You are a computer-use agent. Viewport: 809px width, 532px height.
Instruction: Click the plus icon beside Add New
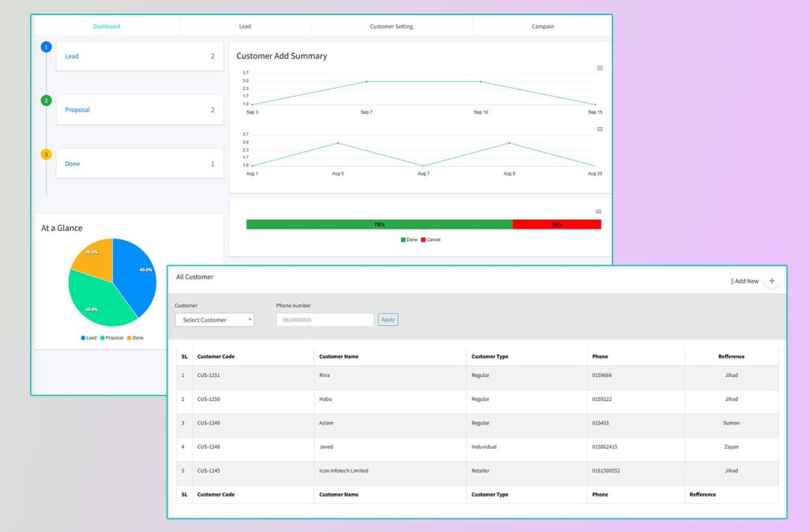772,281
